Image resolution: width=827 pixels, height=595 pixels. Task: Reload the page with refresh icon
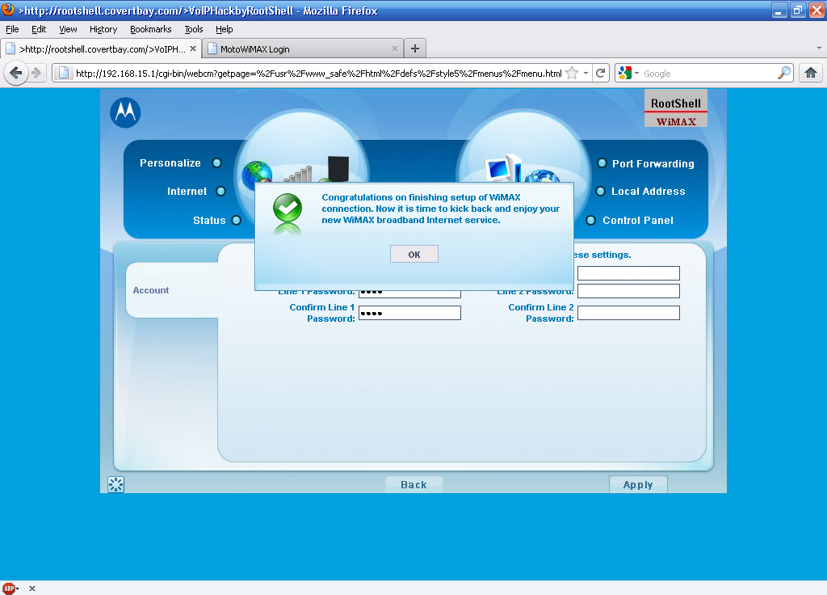tap(600, 73)
